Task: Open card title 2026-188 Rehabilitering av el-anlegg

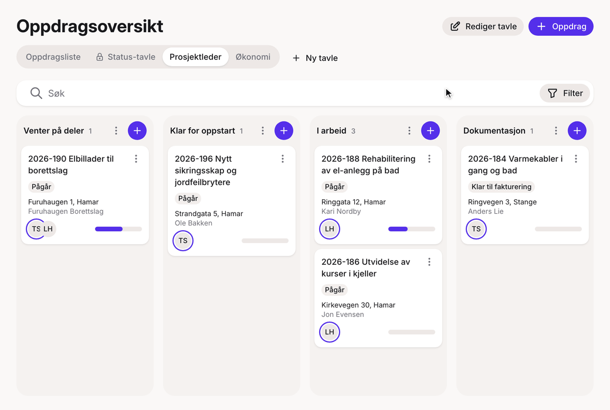Action: click(368, 165)
